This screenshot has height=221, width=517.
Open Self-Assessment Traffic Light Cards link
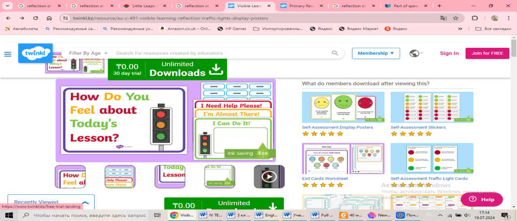coord(429,179)
